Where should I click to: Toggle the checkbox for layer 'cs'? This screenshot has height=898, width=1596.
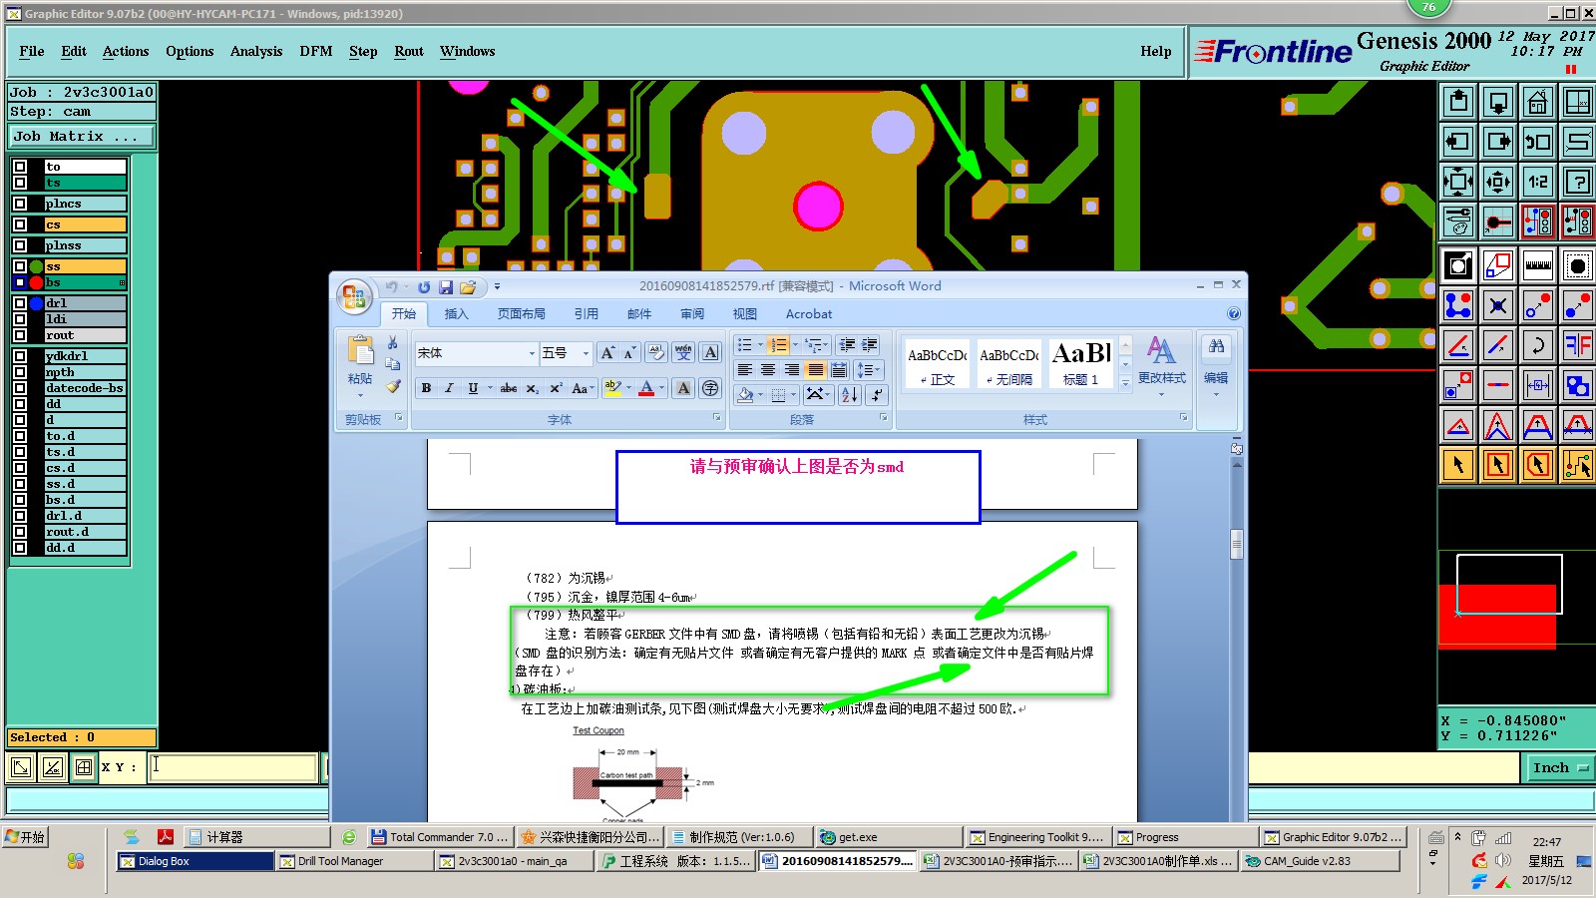(x=20, y=224)
